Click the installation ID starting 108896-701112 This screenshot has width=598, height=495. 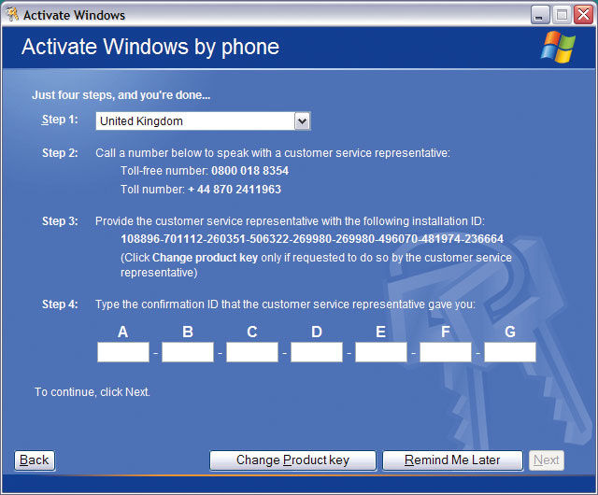tap(312, 239)
